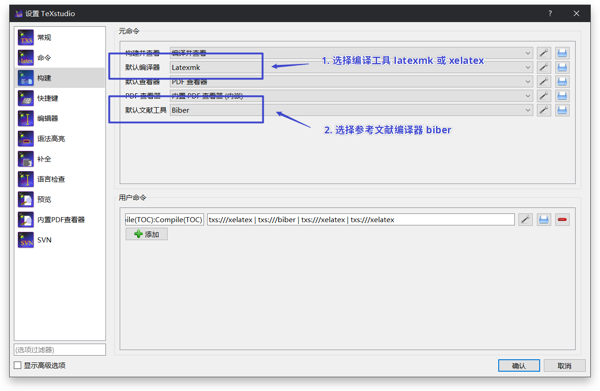Viewport: 600px width, 391px height.
Task: Configure 默认编译器 with its wrench icon
Action: [544, 67]
